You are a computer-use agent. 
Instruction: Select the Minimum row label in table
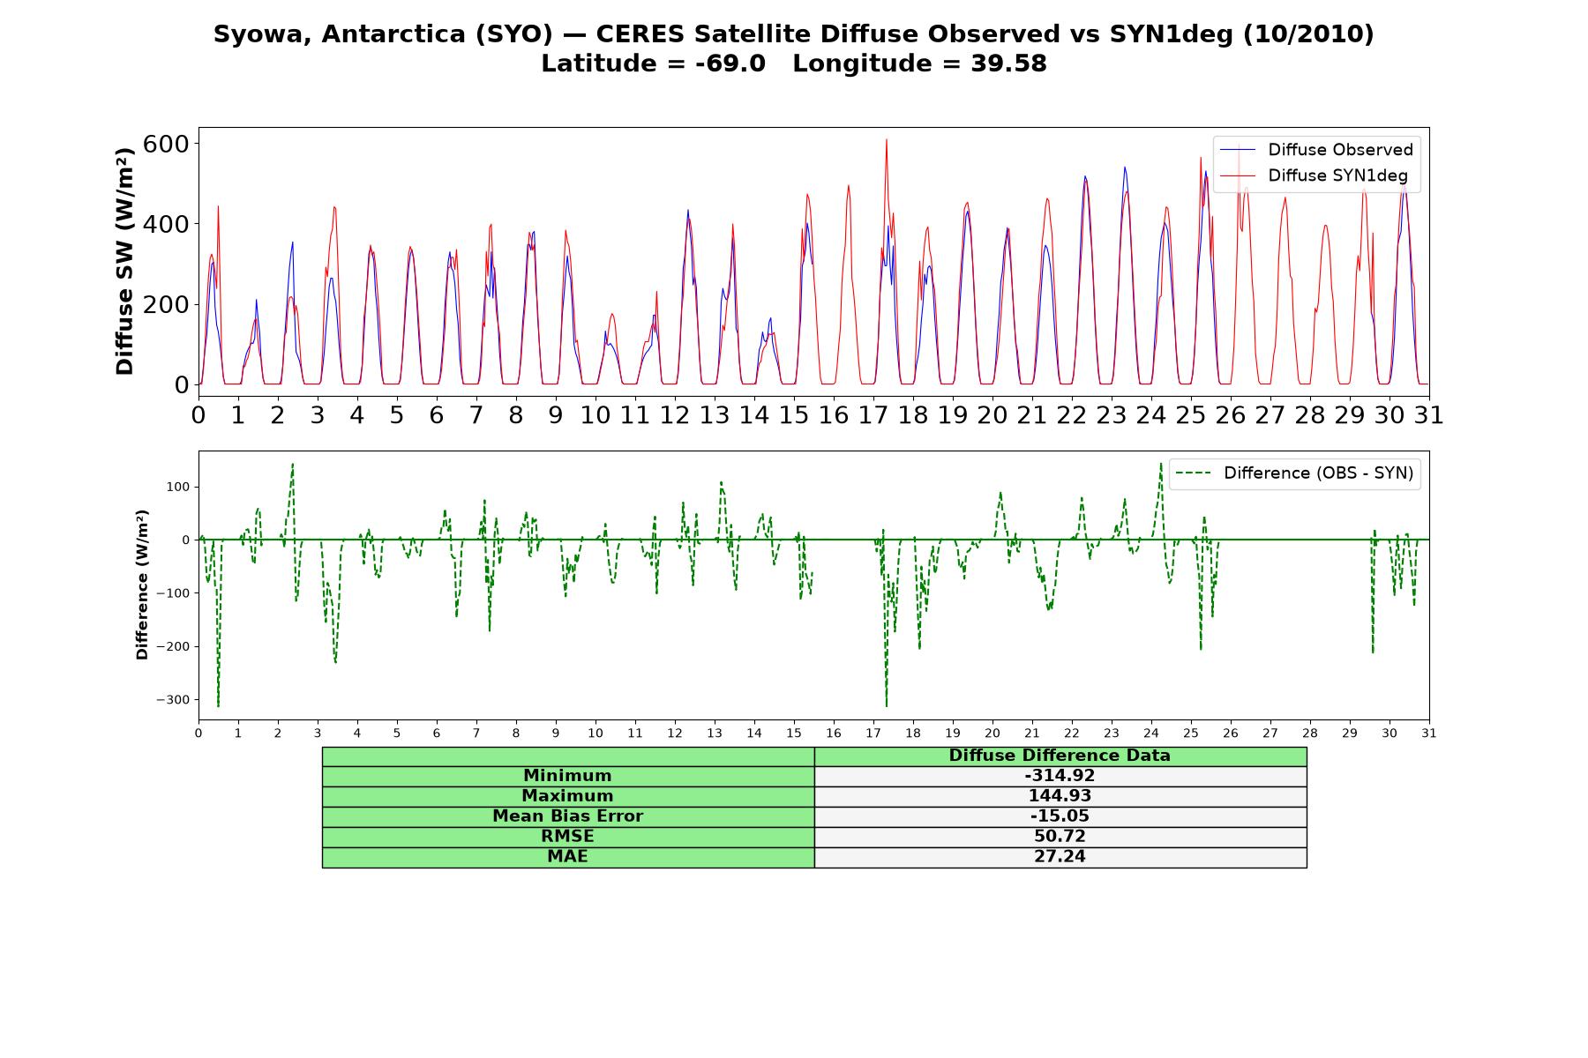pos(568,776)
